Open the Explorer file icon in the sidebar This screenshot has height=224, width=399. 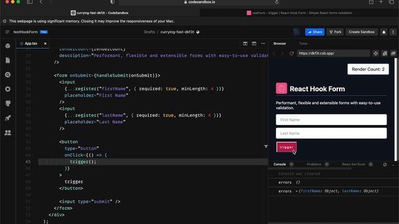[8, 60]
